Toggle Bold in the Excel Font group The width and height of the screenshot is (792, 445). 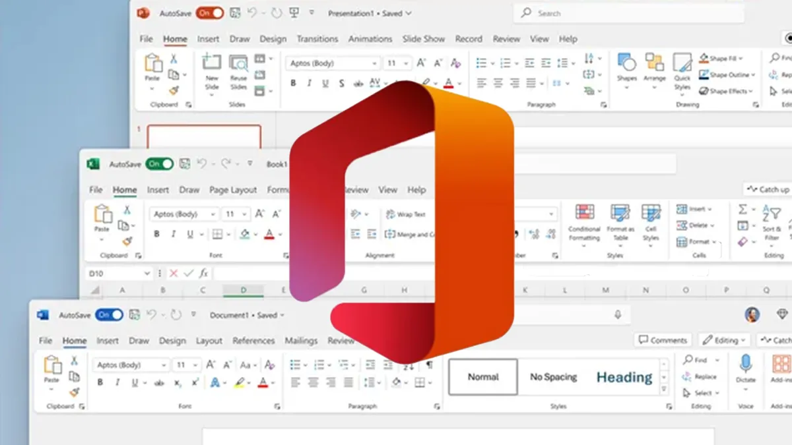click(x=156, y=234)
